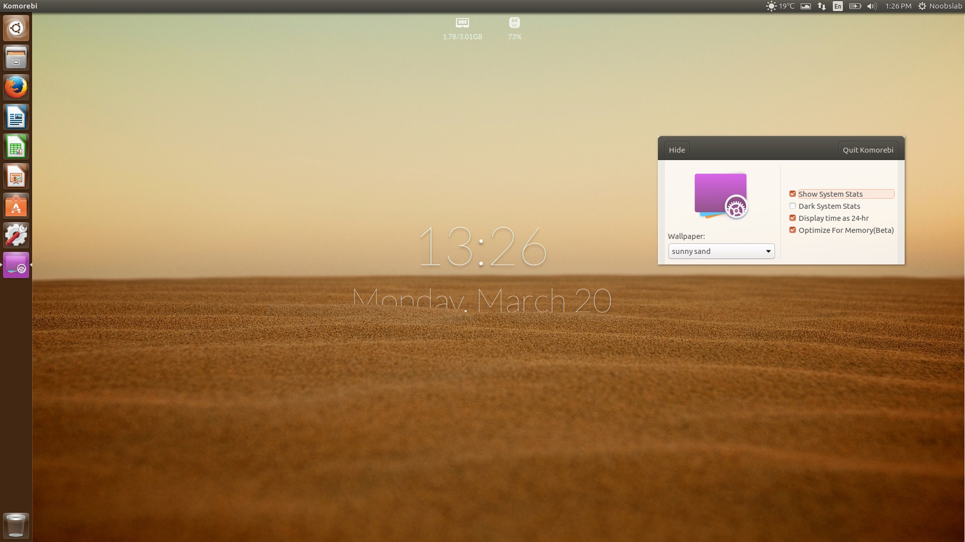Launch LibreOffice Writer from the dock
This screenshot has height=542, width=965.
16,117
